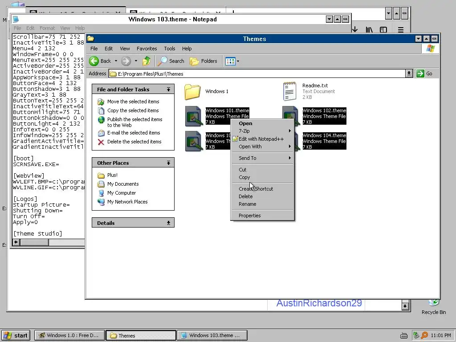
Task: Expand the Send To submenu
Action: pos(289,158)
